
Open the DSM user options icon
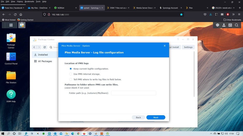pyautogui.click(x=224, y=25)
